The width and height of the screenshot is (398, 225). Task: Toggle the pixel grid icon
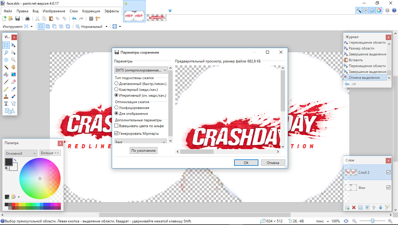(x=91, y=19)
